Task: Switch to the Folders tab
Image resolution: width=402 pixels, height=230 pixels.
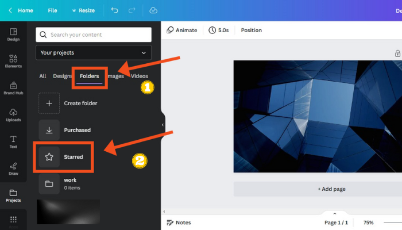Action: tap(89, 76)
